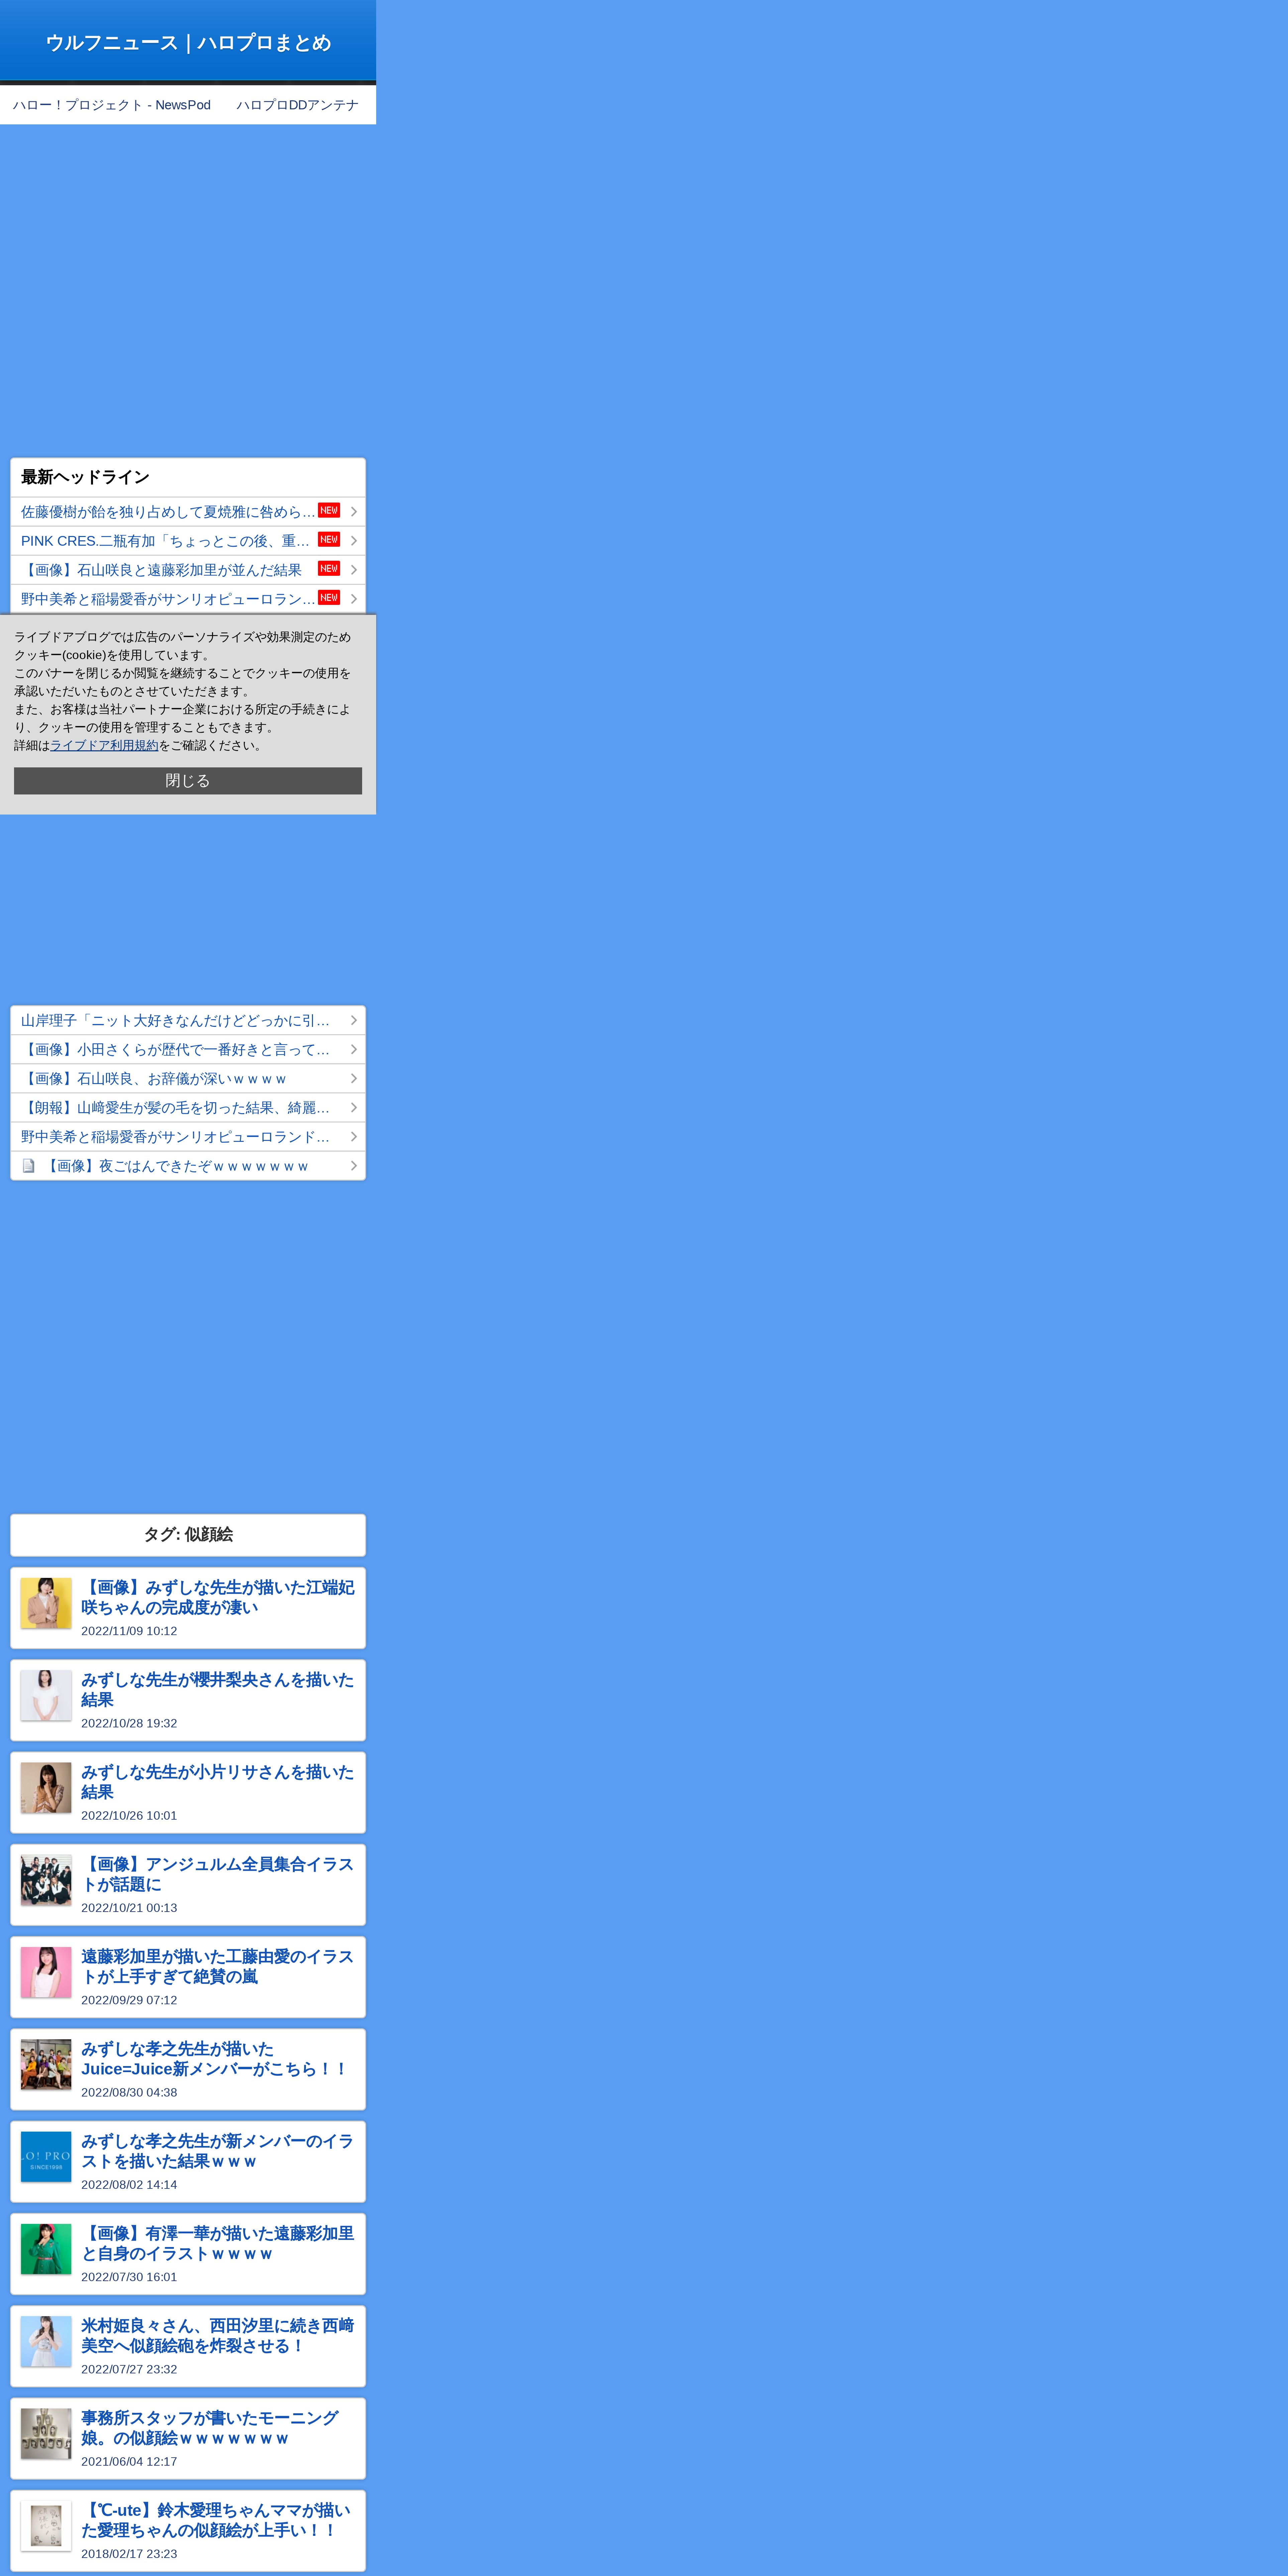
Task: Click document icon beside 夜ごはんできたぞ
Action: [x=29, y=1166]
